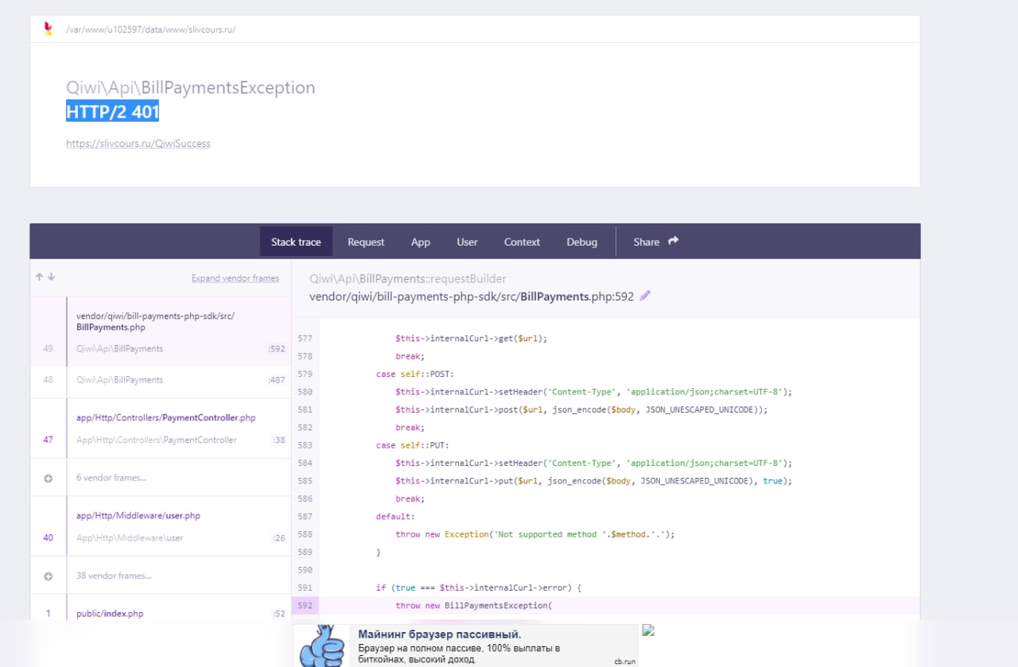Click the broken image icon beside ad

pyautogui.click(x=648, y=630)
